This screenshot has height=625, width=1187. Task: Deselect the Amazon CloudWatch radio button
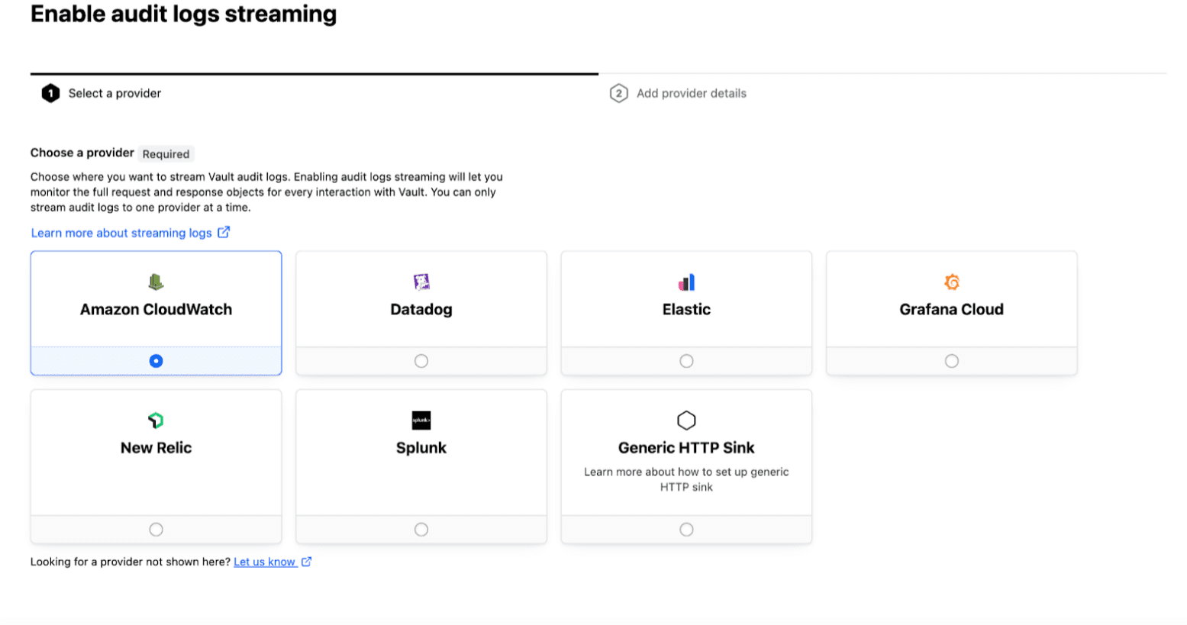coord(156,360)
